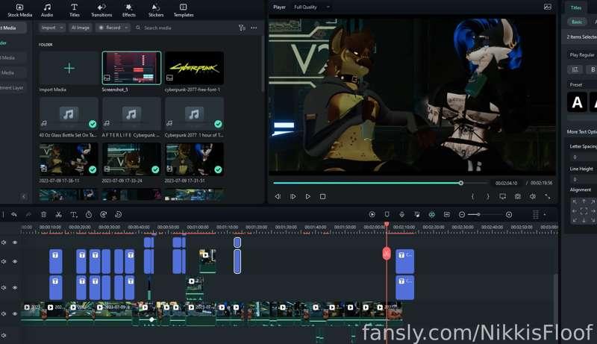Switch to the Basic tab in Titles panel
The image size is (597, 344).
pos(576,22)
